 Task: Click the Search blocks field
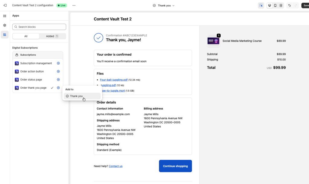click(39, 27)
